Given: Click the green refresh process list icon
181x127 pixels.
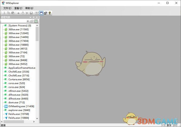Looking at the screenshot, I should click(36, 21).
